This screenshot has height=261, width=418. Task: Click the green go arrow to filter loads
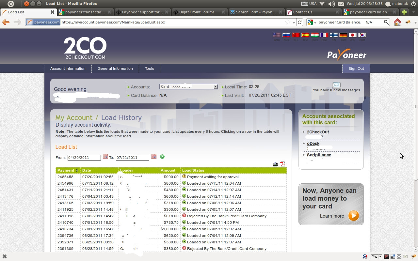(x=162, y=157)
